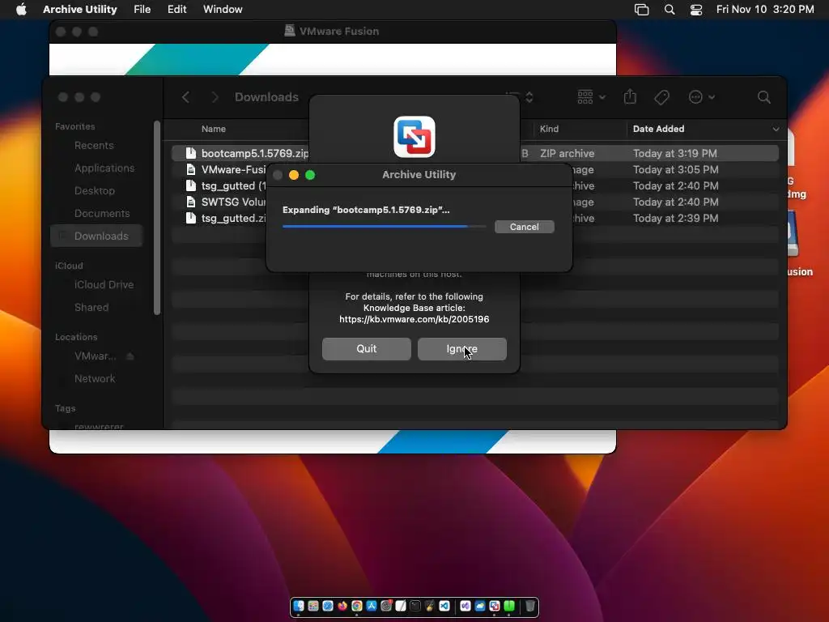
Task: Select Applications in the Finder sidebar
Action: [x=104, y=168]
